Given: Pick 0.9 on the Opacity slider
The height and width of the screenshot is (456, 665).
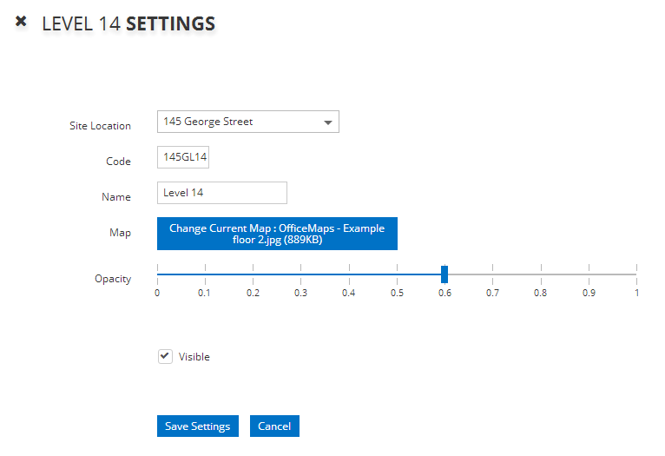Looking at the screenshot, I should click(x=589, y=274).
